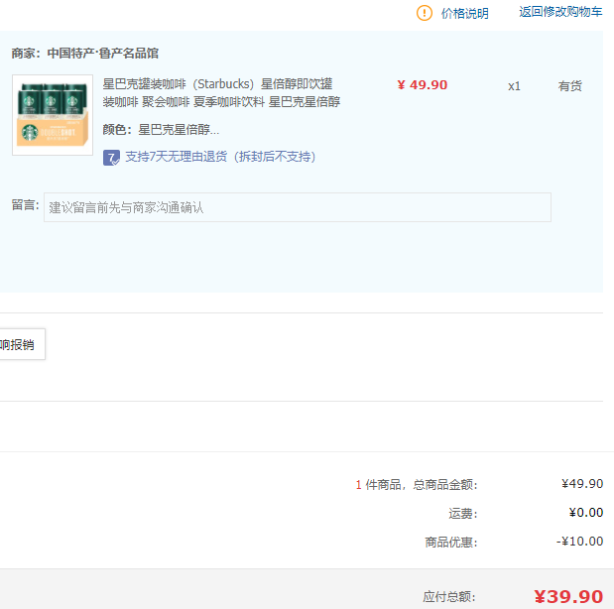Screen dimensions: 614x609
Task: Click the orange price notice exclamation icon
Action: point(425,13)
